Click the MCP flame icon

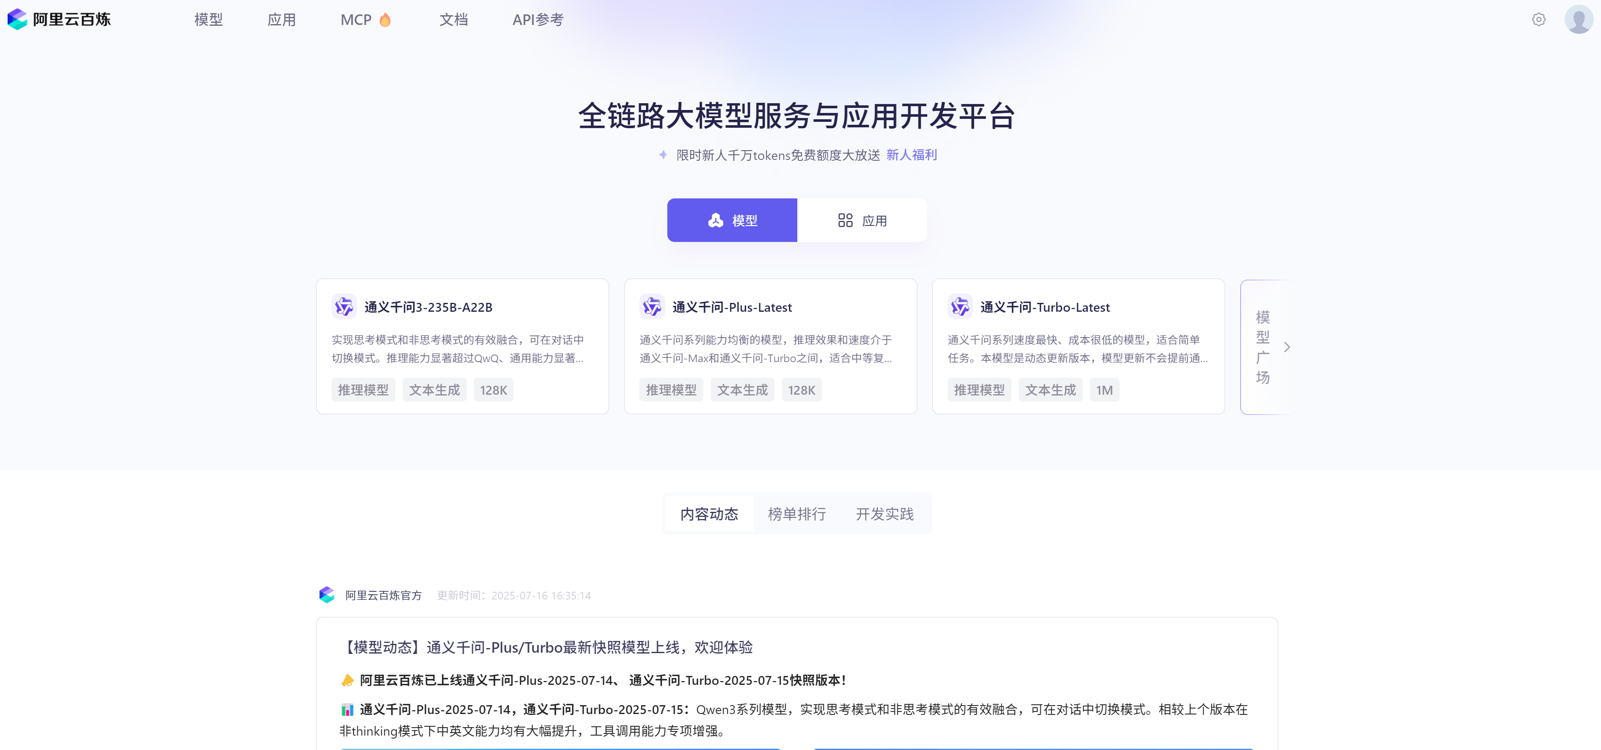pyautogui.click(x=385, y=20)
